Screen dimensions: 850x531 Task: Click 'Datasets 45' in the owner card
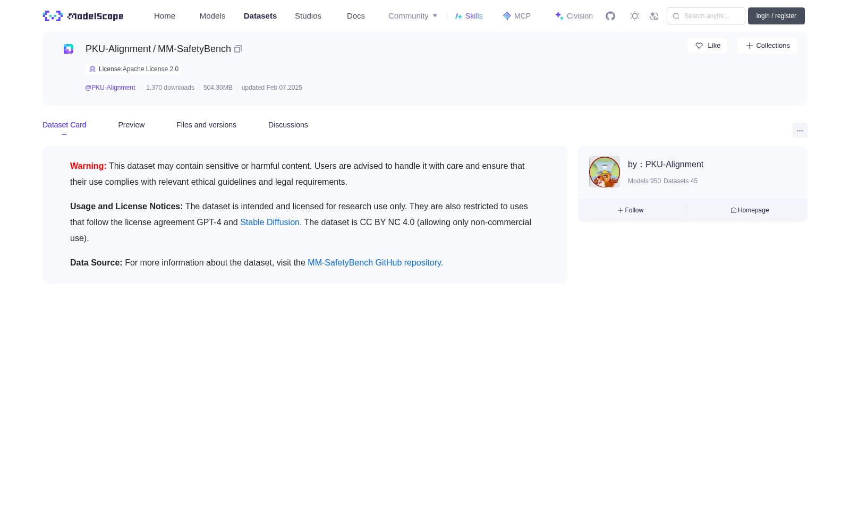pyautogui.click(x=681, y=181)
